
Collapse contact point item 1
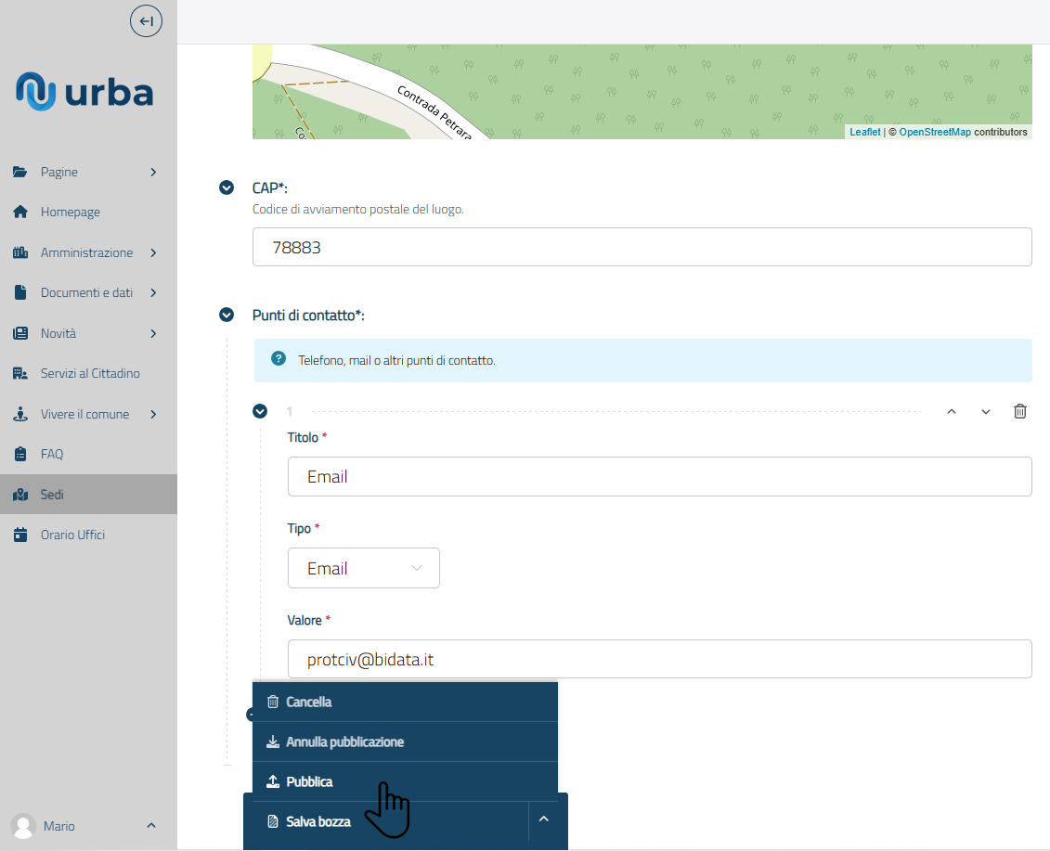point(260,411)
